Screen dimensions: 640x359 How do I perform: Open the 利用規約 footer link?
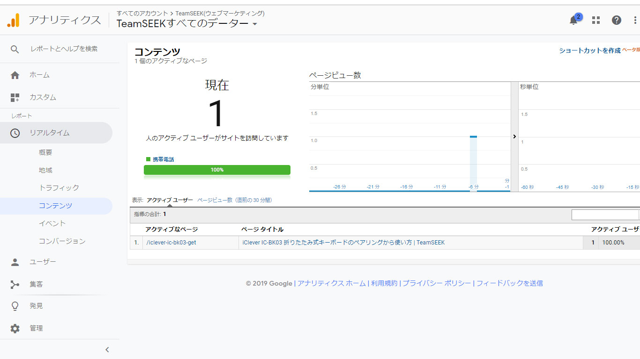(384, 283)
